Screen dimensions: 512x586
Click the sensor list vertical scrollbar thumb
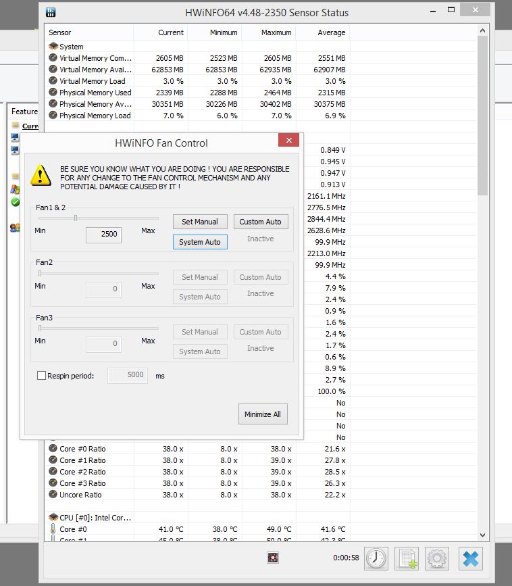coord(482,115)
